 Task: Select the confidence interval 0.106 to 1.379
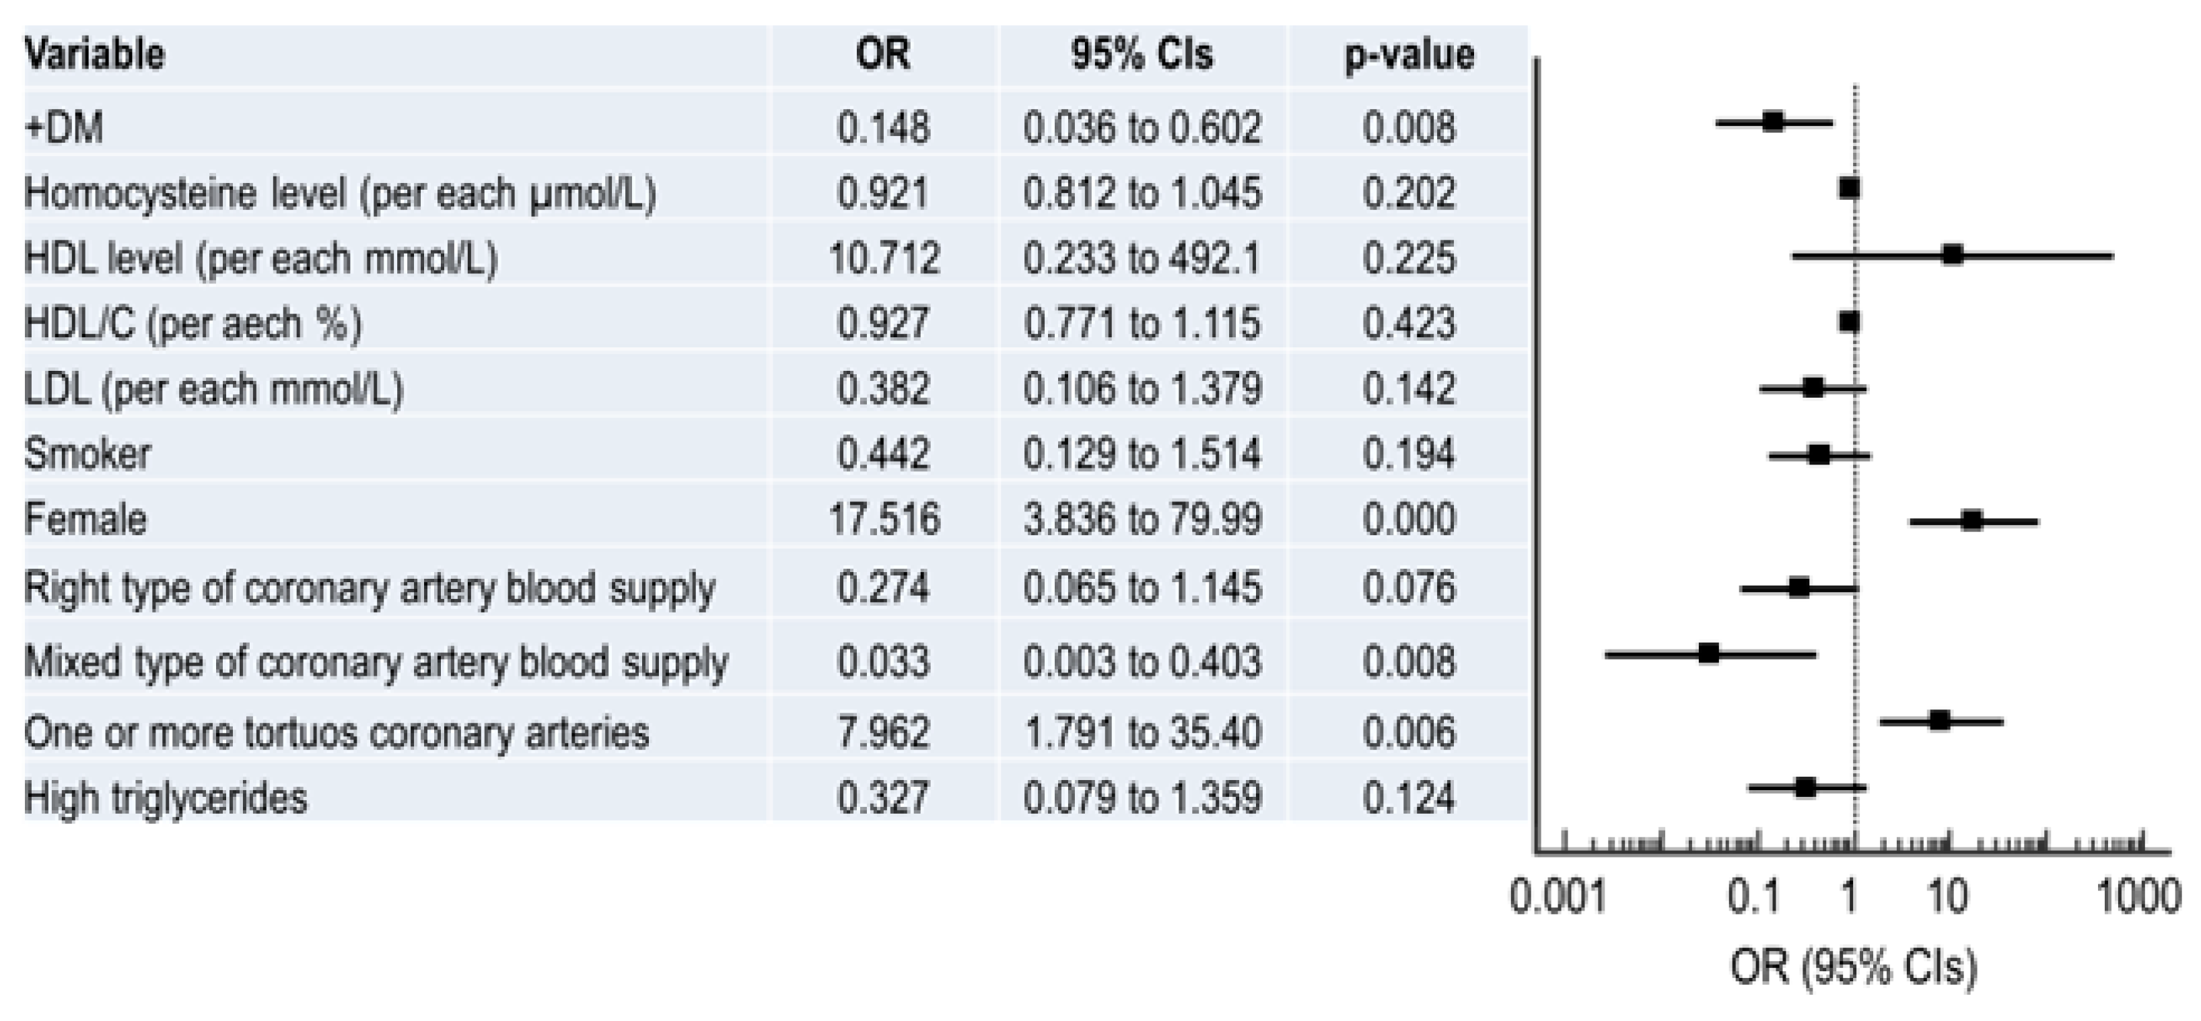(x=1142, y=389)
